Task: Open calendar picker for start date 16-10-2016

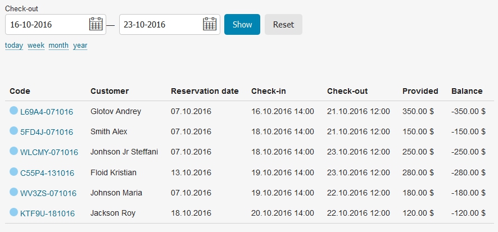Action: (96, 24)
